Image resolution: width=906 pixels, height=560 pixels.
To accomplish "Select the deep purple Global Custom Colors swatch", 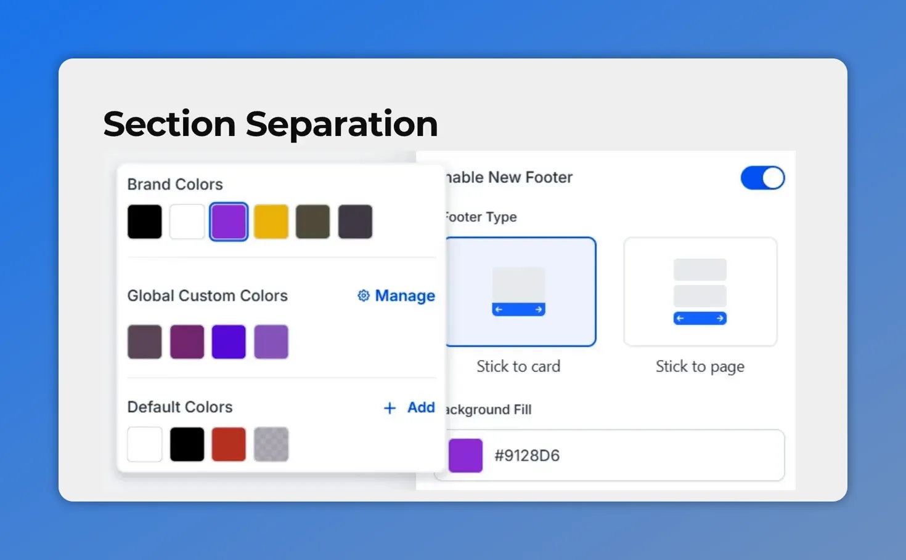I will pyautogui.click(x=229, y=342).
